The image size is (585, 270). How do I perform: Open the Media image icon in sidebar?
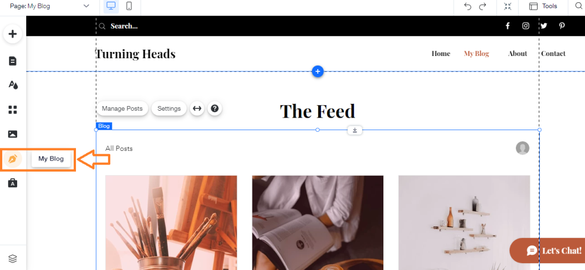coord(13,134)
